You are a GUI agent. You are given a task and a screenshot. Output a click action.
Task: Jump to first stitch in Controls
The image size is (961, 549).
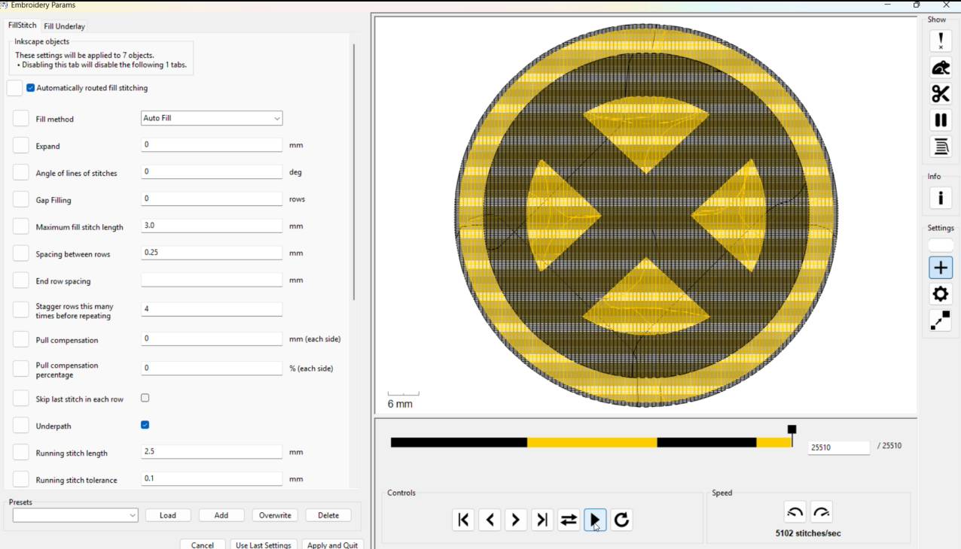(463, 520)
